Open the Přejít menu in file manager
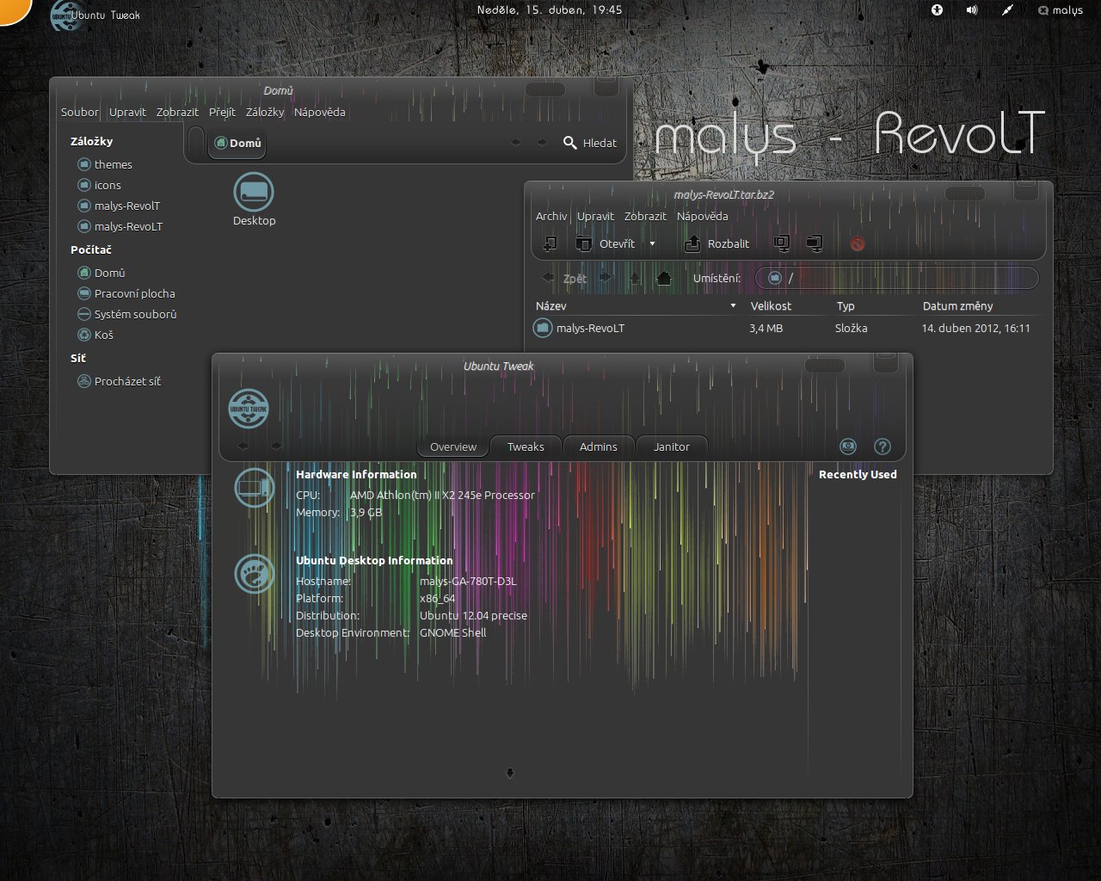The image size is (1101, 881). pos(222,112)
